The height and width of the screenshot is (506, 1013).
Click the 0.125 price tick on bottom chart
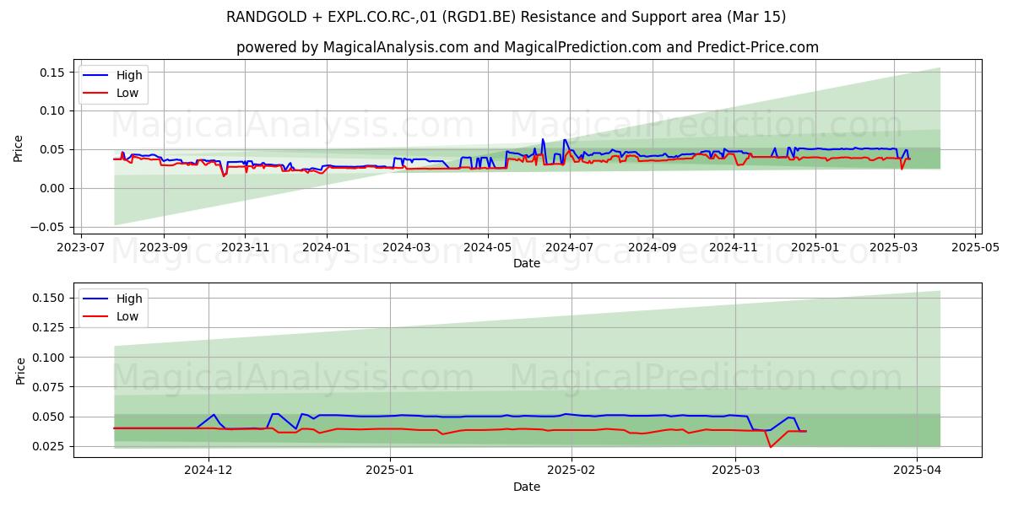[x=51, y=328]
